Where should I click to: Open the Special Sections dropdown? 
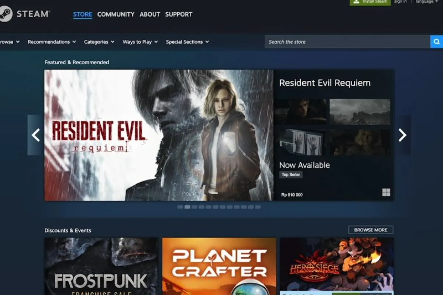tap(187, 42)
